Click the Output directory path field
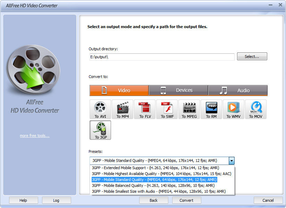 coord(162,57)
